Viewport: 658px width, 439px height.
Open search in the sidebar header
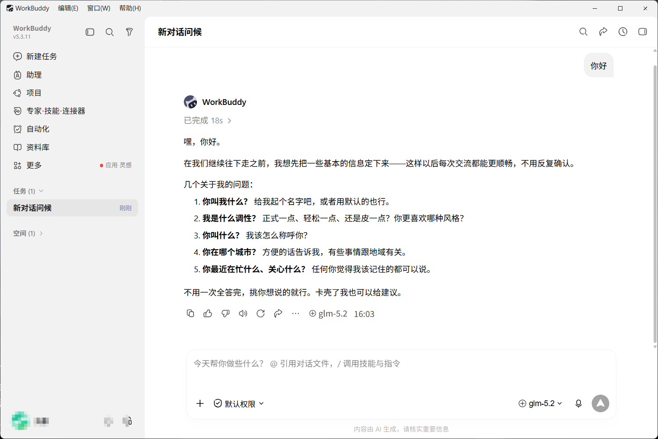pos(110,32)
